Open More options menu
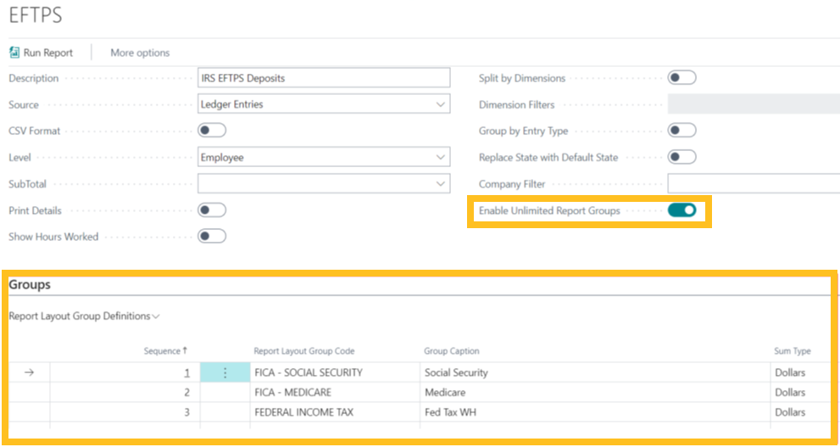 click(x=140, y=53)
